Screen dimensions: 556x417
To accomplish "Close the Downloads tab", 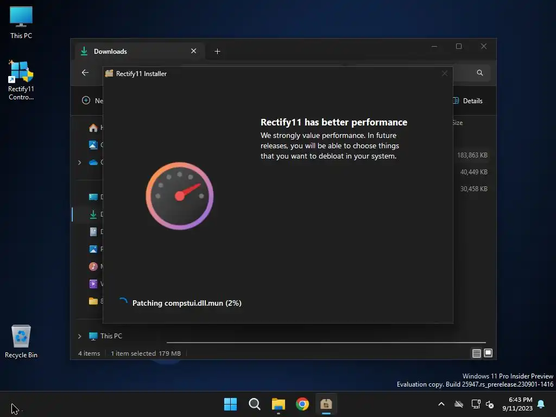I will pos(194,51).
